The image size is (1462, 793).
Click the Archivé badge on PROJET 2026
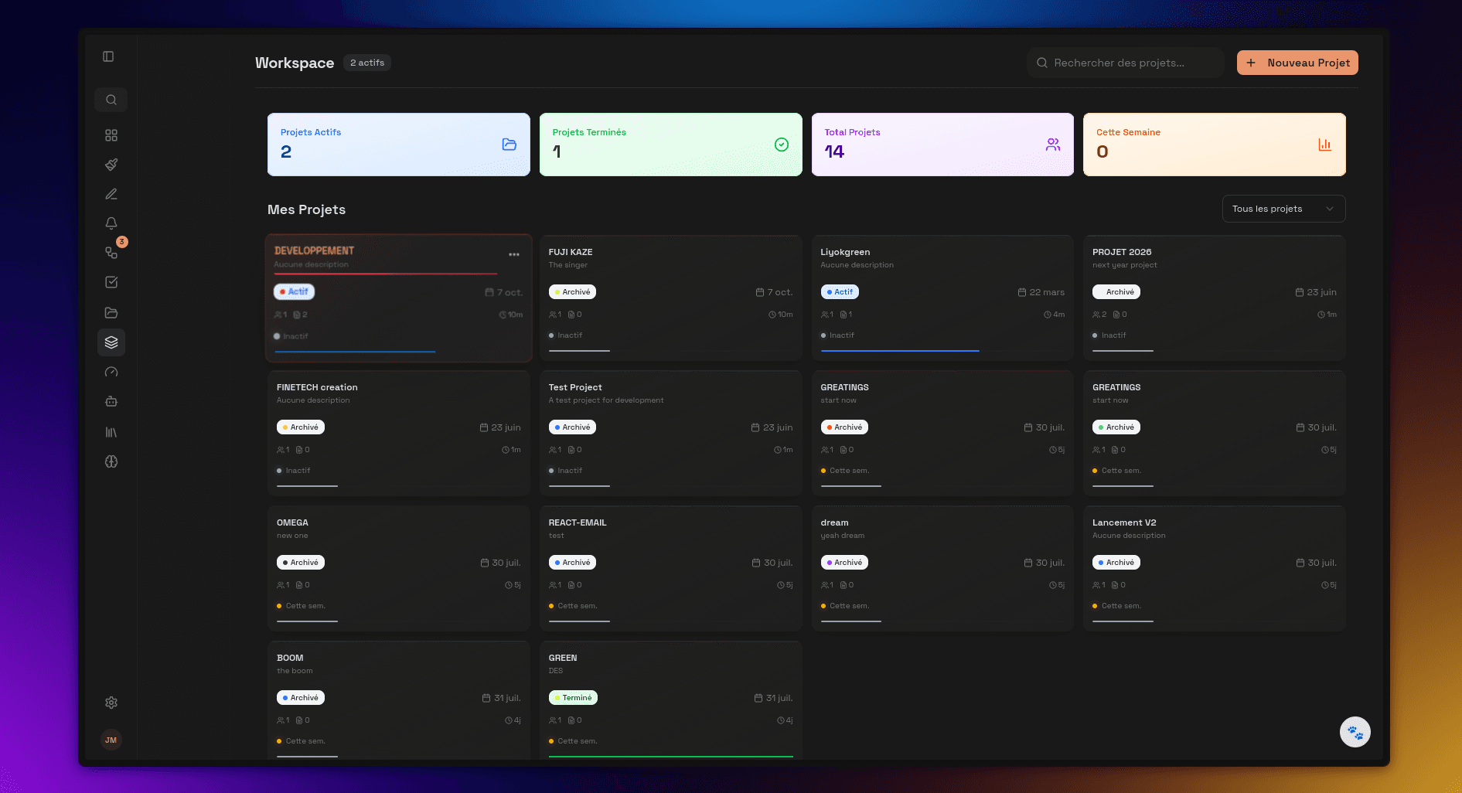pos(1116,292)
